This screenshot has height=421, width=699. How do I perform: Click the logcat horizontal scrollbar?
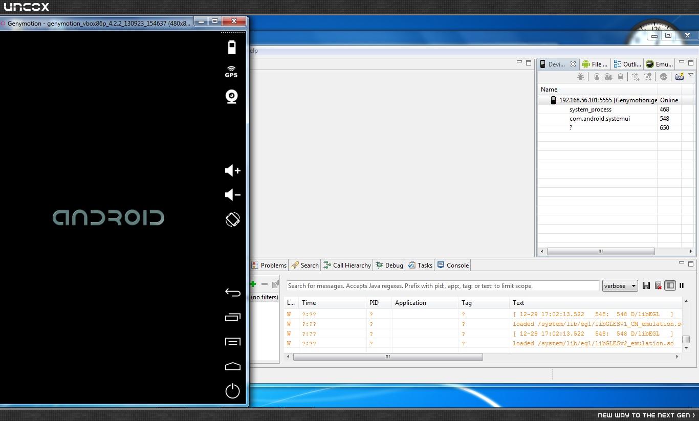click(388, 357)
